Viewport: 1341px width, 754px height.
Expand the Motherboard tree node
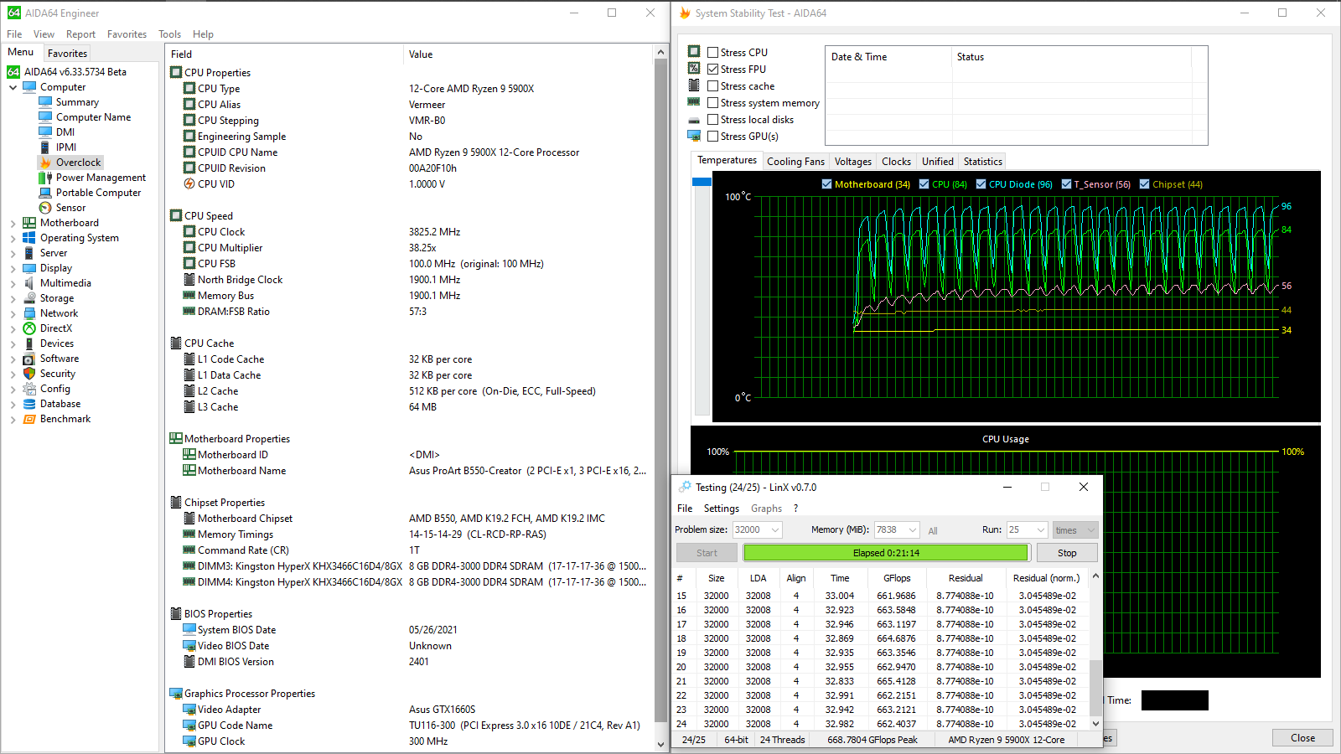tap(13, 223)
